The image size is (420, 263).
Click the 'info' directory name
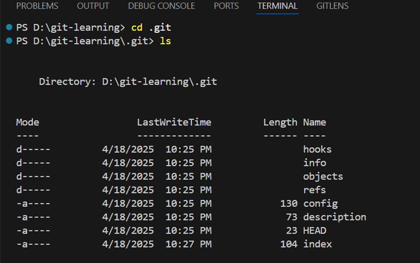coord(314,163)
